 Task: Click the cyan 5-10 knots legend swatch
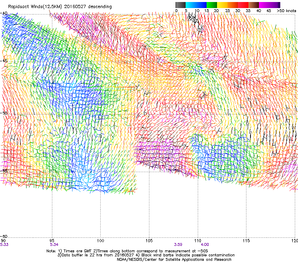click(x=191, y=5)
